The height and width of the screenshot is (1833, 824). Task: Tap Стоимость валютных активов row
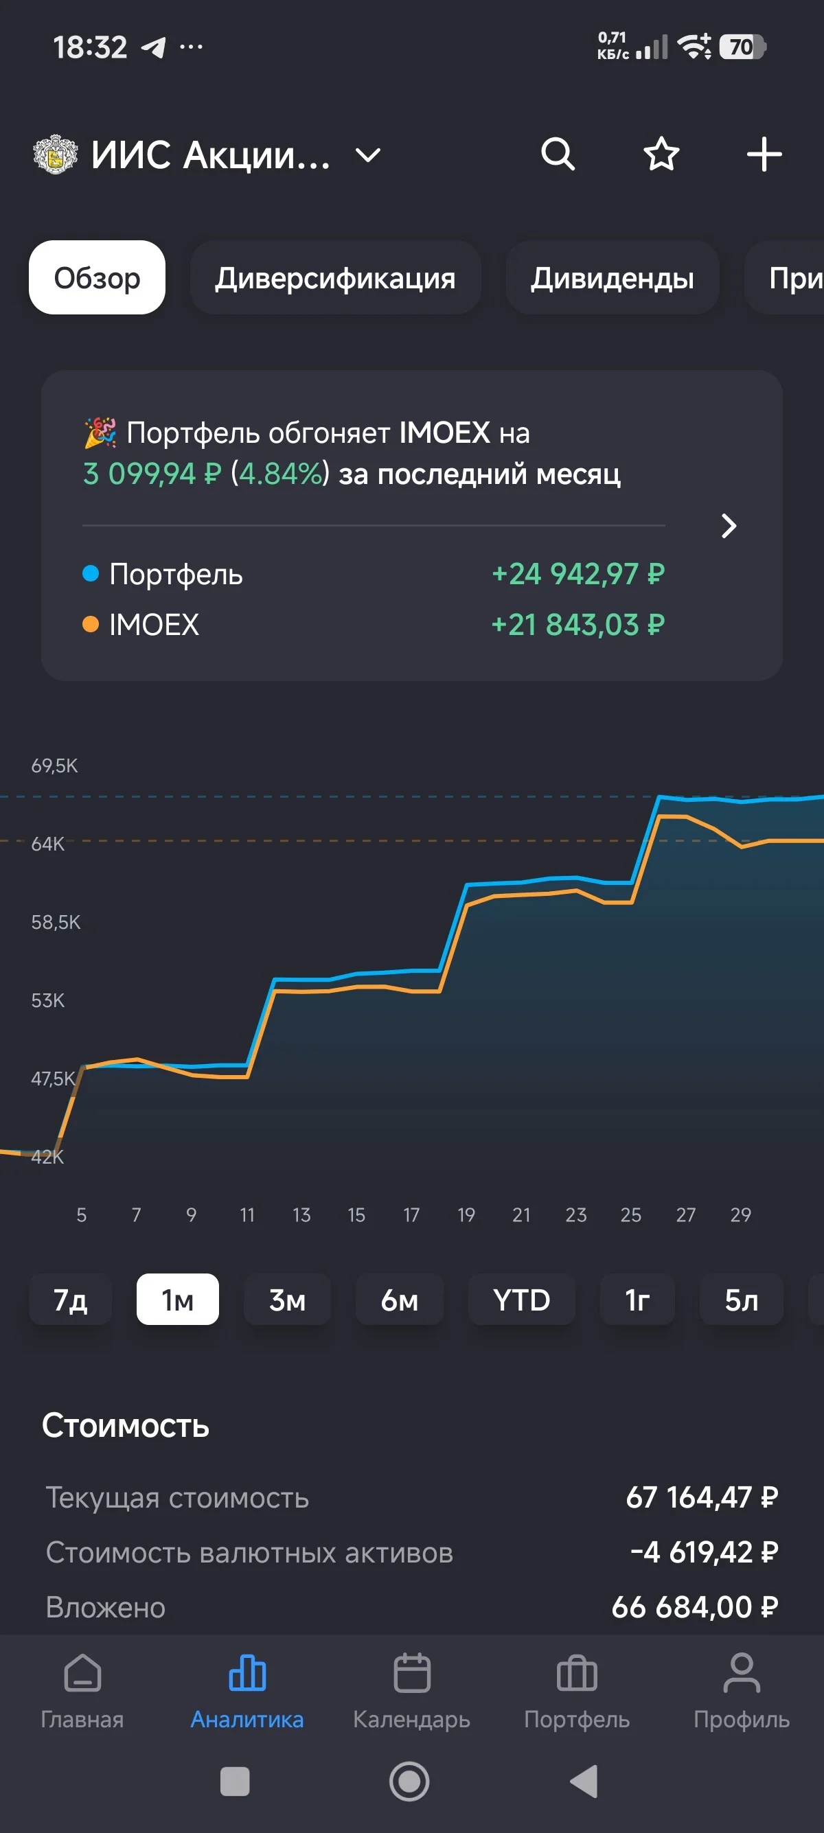(412, 1552)
